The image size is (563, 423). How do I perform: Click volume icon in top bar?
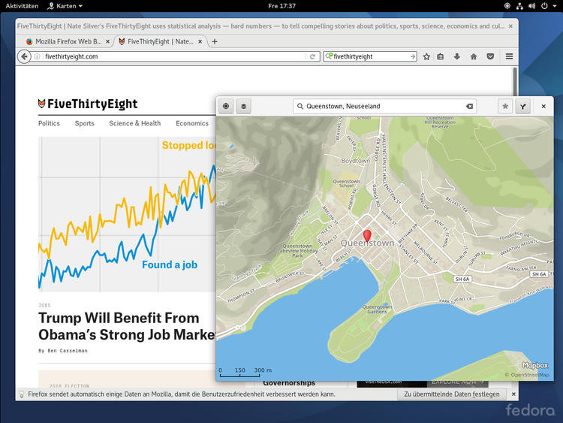tap(531, 6)
